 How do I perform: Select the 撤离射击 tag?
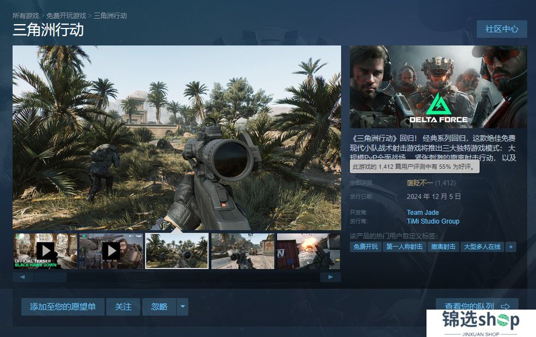point(443,247)
